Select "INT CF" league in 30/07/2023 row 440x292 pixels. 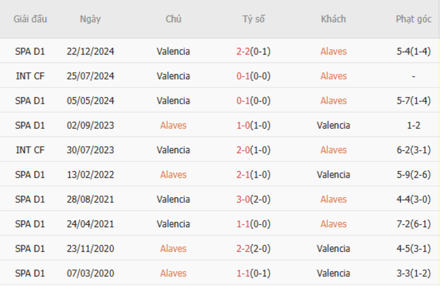pyautogui.click(x=30, y=150)
